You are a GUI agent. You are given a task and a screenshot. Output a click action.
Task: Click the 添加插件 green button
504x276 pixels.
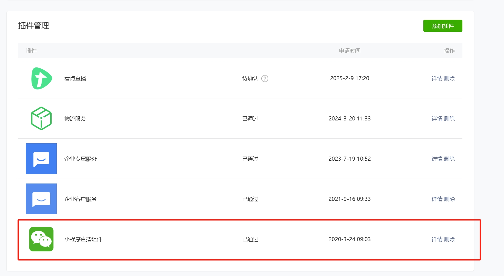[443, 26]
